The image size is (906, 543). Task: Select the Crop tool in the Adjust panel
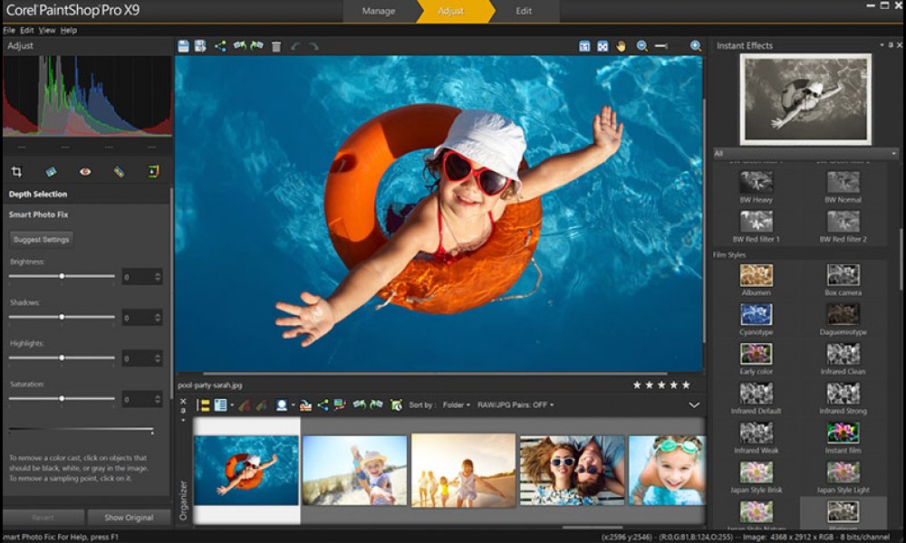pyautogui.click(x=16, y=171)
